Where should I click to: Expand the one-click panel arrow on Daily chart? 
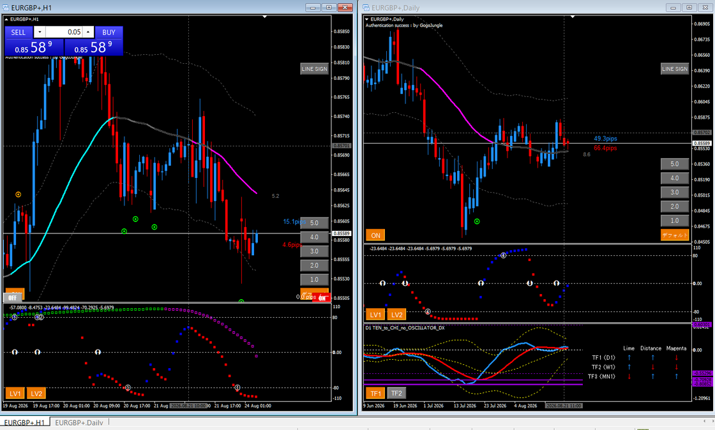366,19
